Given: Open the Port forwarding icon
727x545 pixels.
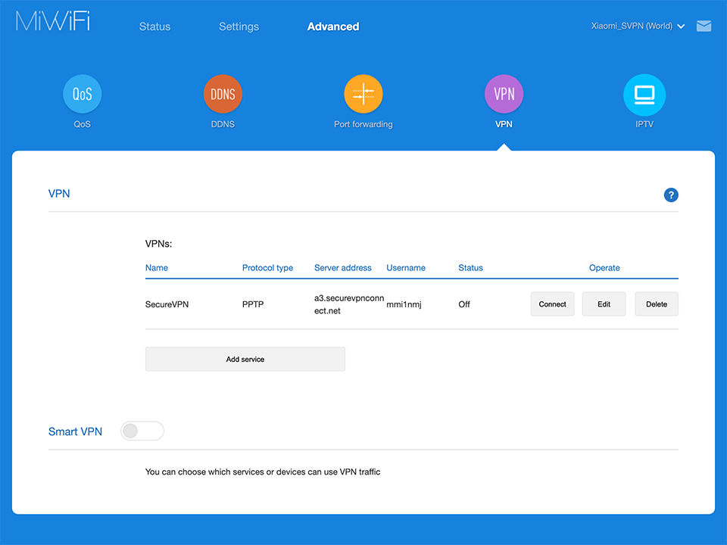Looking at the screenshot, I should (363, 94).
